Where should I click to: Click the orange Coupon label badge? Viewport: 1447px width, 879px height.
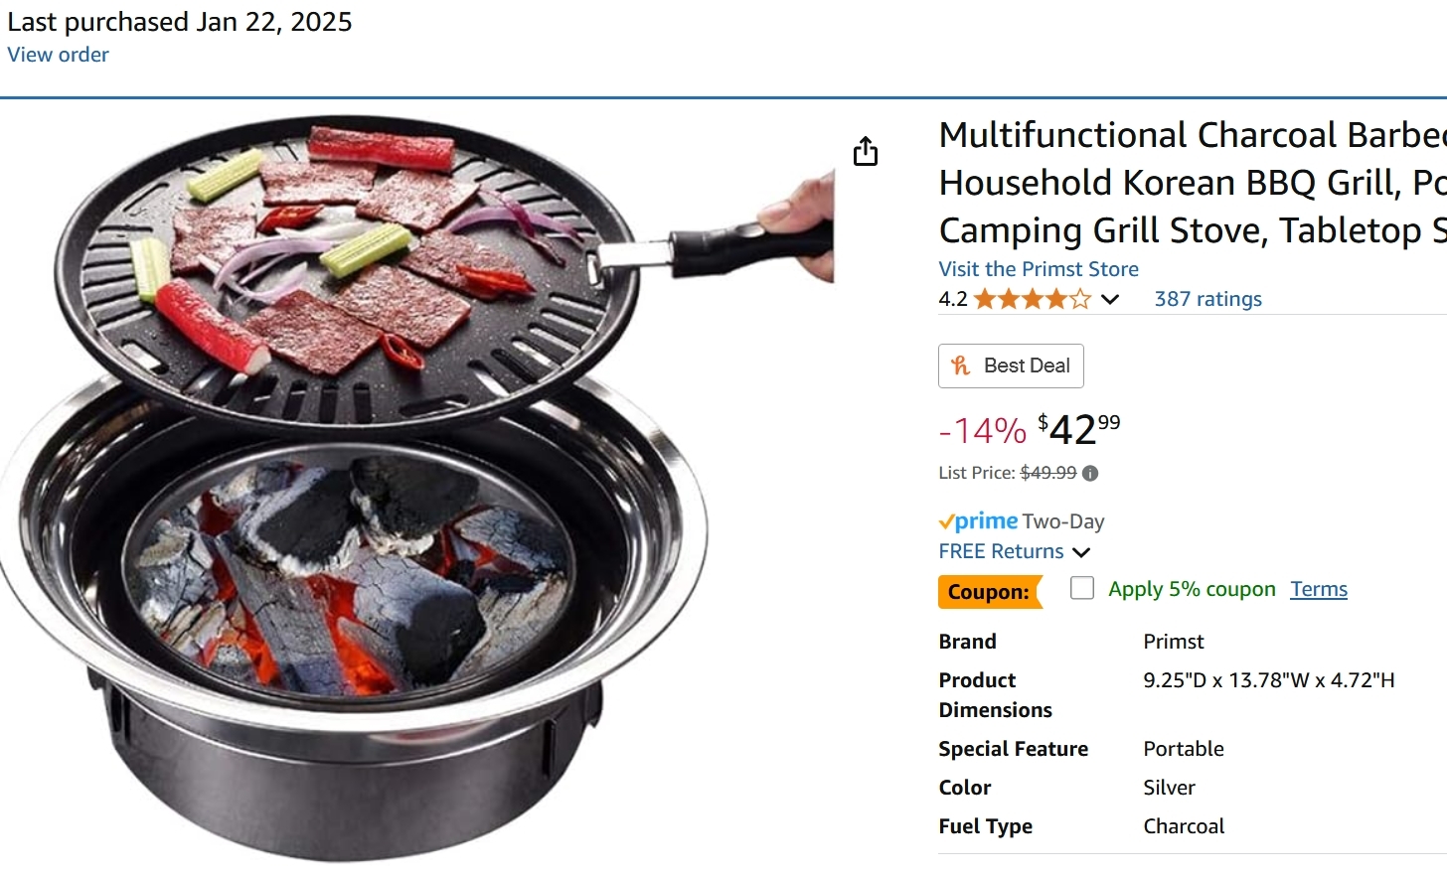point(990,592)
